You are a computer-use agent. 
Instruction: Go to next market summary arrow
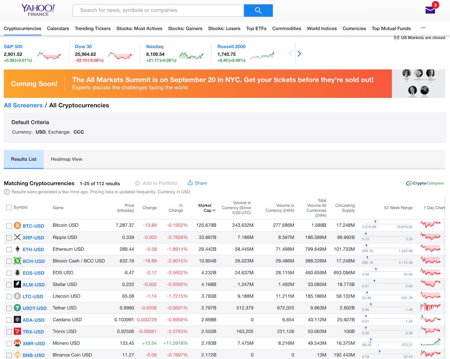point(299,54)
